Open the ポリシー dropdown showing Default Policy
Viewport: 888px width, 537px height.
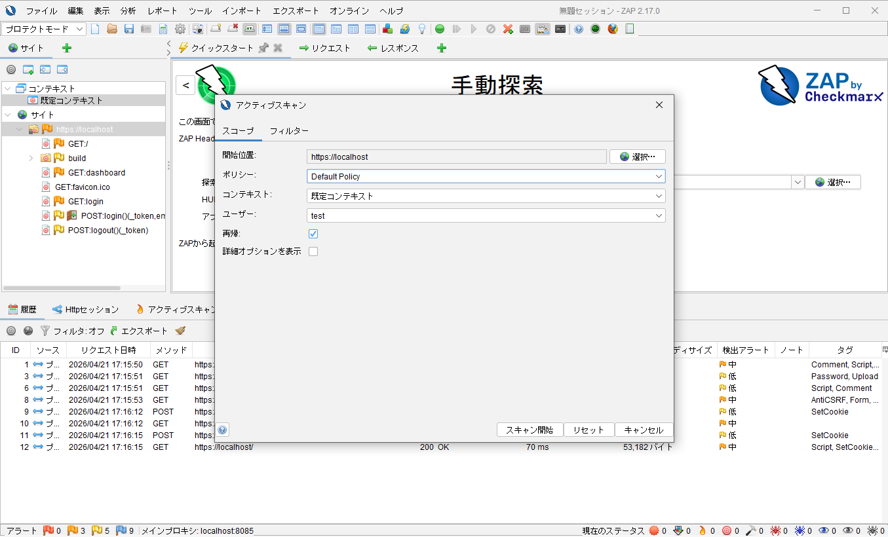click(x=486, y=176)
